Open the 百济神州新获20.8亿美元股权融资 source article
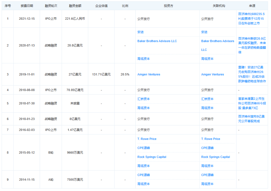The image size is (271, 191). coord(252,45)
